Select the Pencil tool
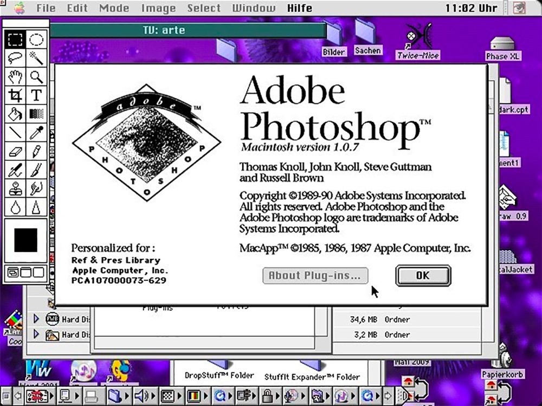542x406 pixels. [x=36, y=151]
